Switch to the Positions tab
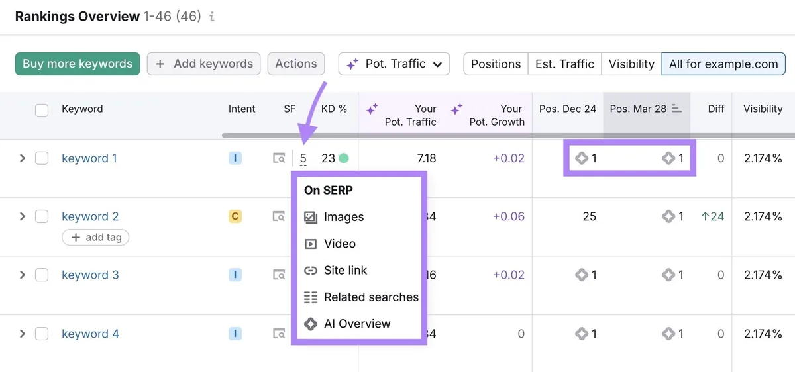This screenshot has height=372, width=795. click(496, 64)
